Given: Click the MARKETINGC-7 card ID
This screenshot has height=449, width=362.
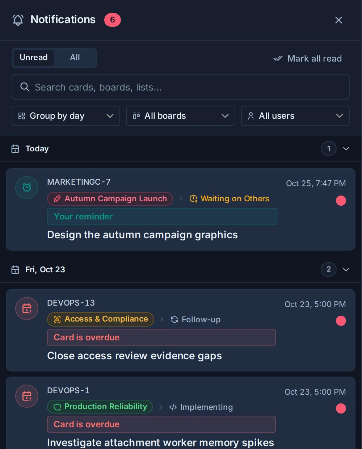Looking at the screenshot, I should [x=79, y=182].
